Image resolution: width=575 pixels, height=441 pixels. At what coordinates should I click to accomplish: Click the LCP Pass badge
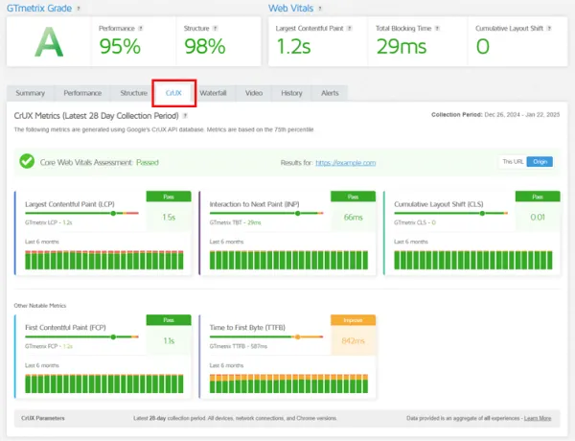pos(169,197)
